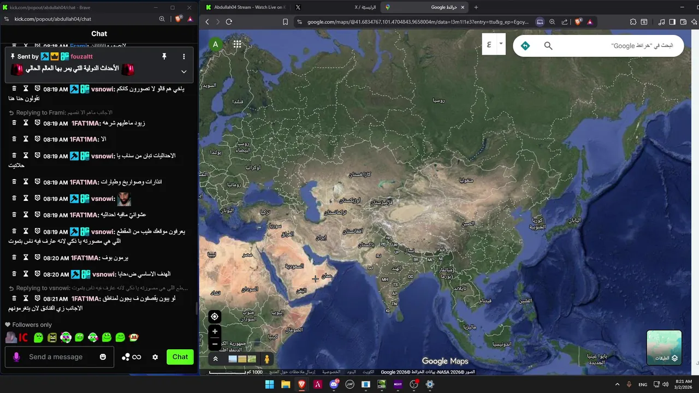Go back in the Maps browser window
699x393 pixels.
click(207, 22)
